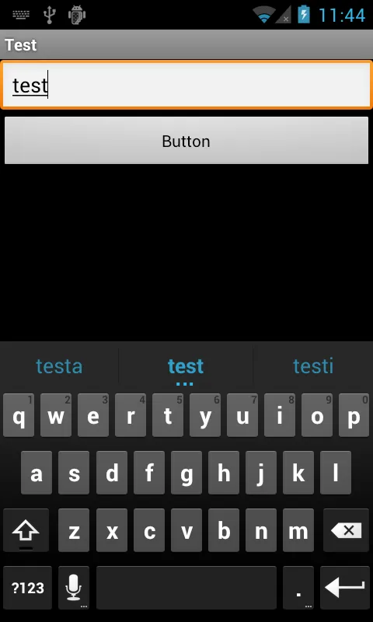Focus the text field containing 'test'

[186, 85]
